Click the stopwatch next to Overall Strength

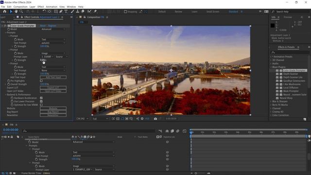point(9,84)
